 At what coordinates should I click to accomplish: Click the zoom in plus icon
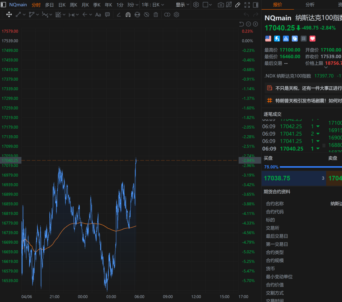tap(255, 24)
